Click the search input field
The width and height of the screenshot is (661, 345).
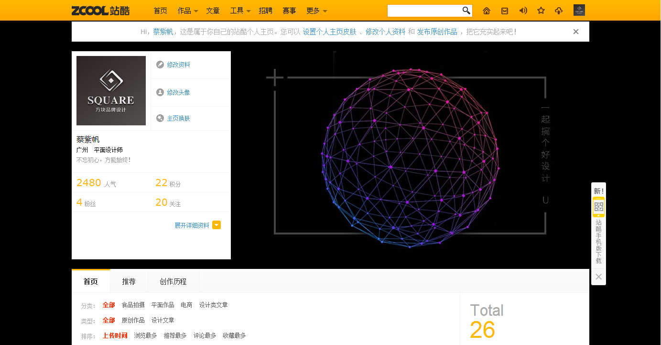pos(424,11)
